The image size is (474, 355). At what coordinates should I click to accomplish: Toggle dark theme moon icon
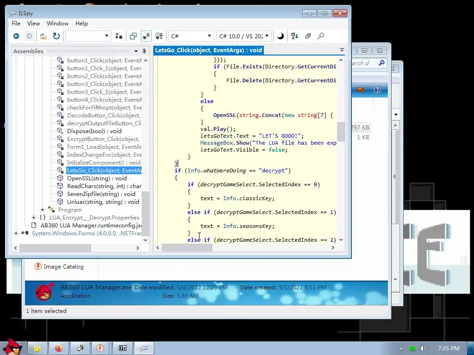[x=281, y=36]
